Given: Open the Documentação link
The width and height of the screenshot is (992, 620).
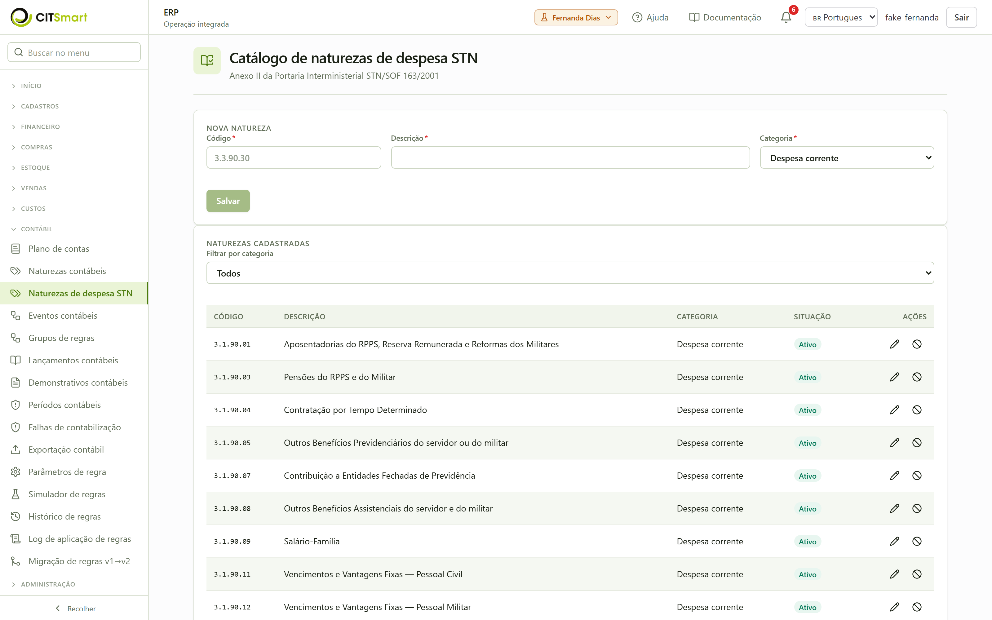Looking at the screenshot, I should 725,17.
